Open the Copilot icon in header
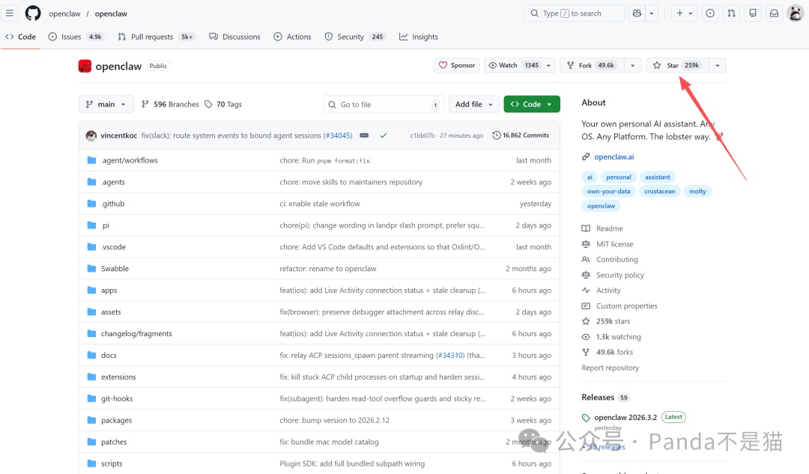The image size is (809, 474). tap(637, 13)
